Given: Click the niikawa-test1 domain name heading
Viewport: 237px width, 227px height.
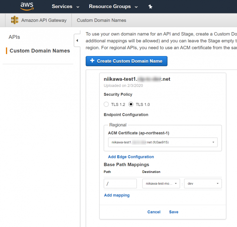Looking at the screenshot, I should [137, 79].
